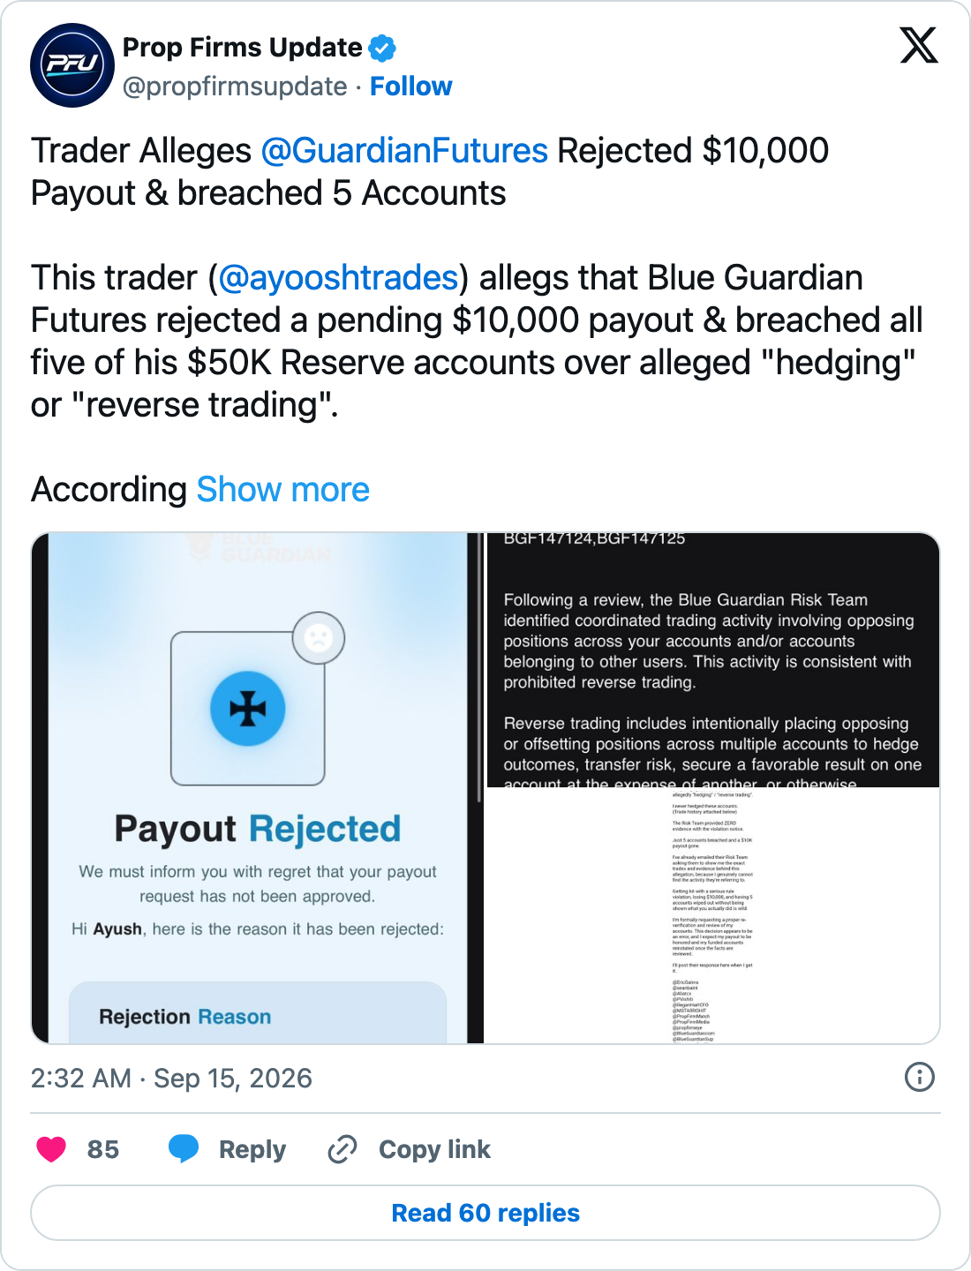Screen dimensions: 971x1271
Task: Click the Prop Firms Update display name
Action: pyautogui.click(x=243, y=48)
